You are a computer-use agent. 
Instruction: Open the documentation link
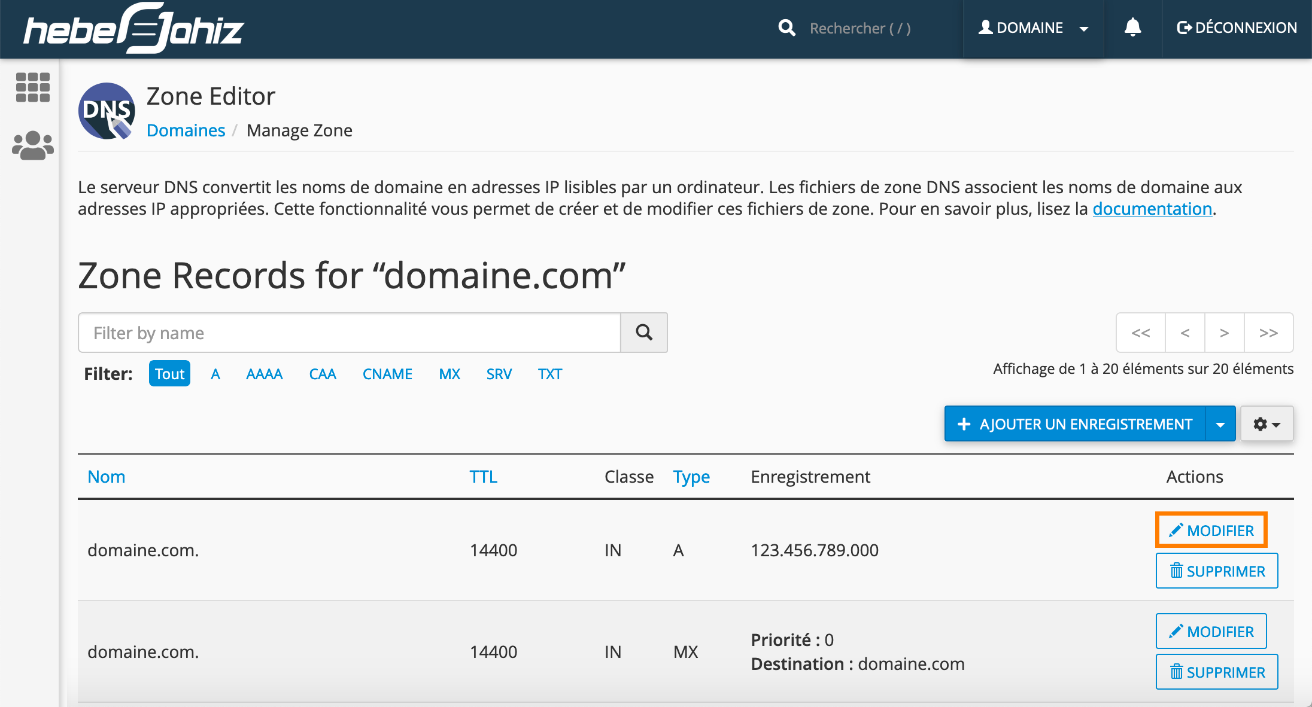point(1152,209)
